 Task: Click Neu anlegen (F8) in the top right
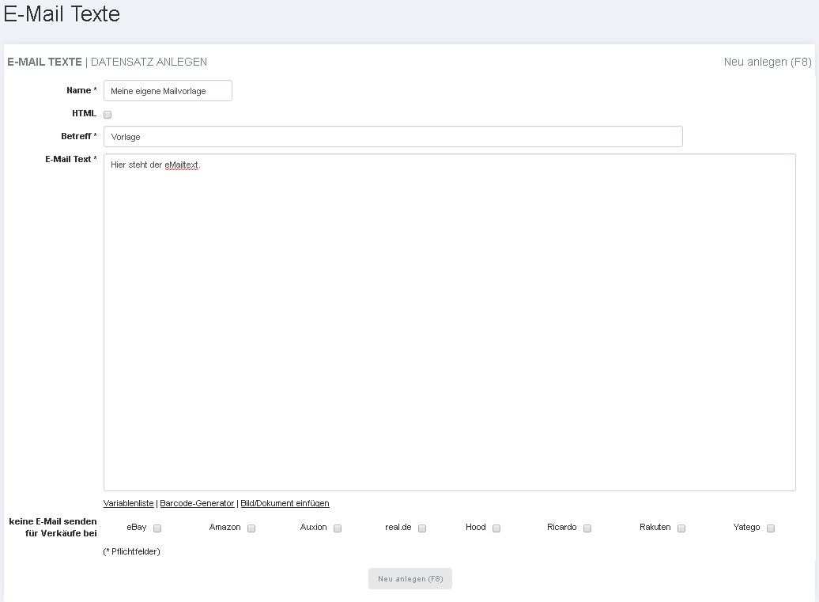tap(767, 62)
